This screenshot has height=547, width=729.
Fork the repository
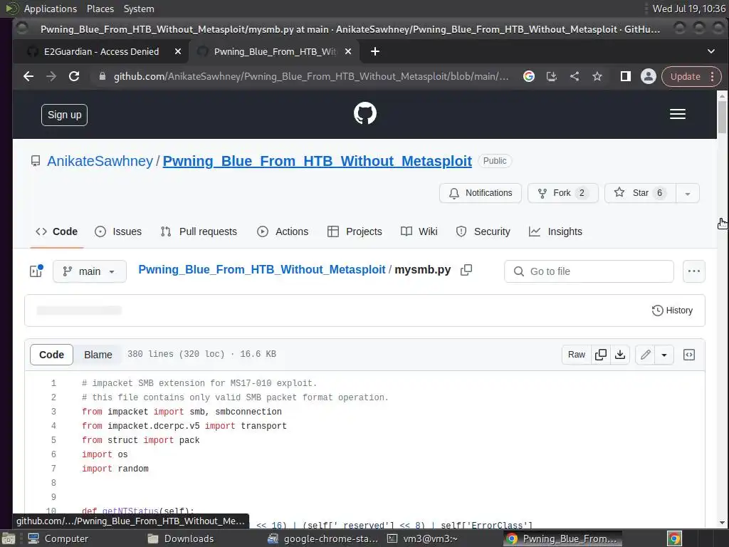tap(563, 193)
